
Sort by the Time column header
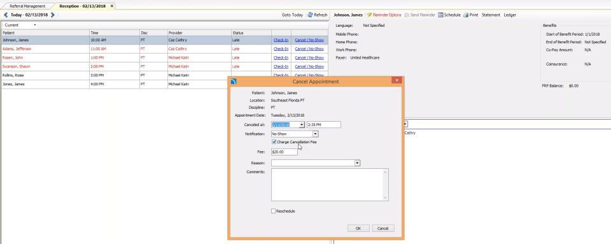click(115, 33)
